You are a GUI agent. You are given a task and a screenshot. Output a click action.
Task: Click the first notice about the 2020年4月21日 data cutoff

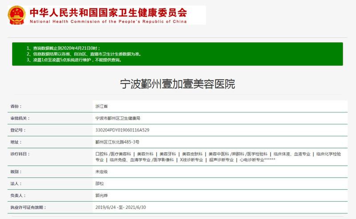pos(66,48)
